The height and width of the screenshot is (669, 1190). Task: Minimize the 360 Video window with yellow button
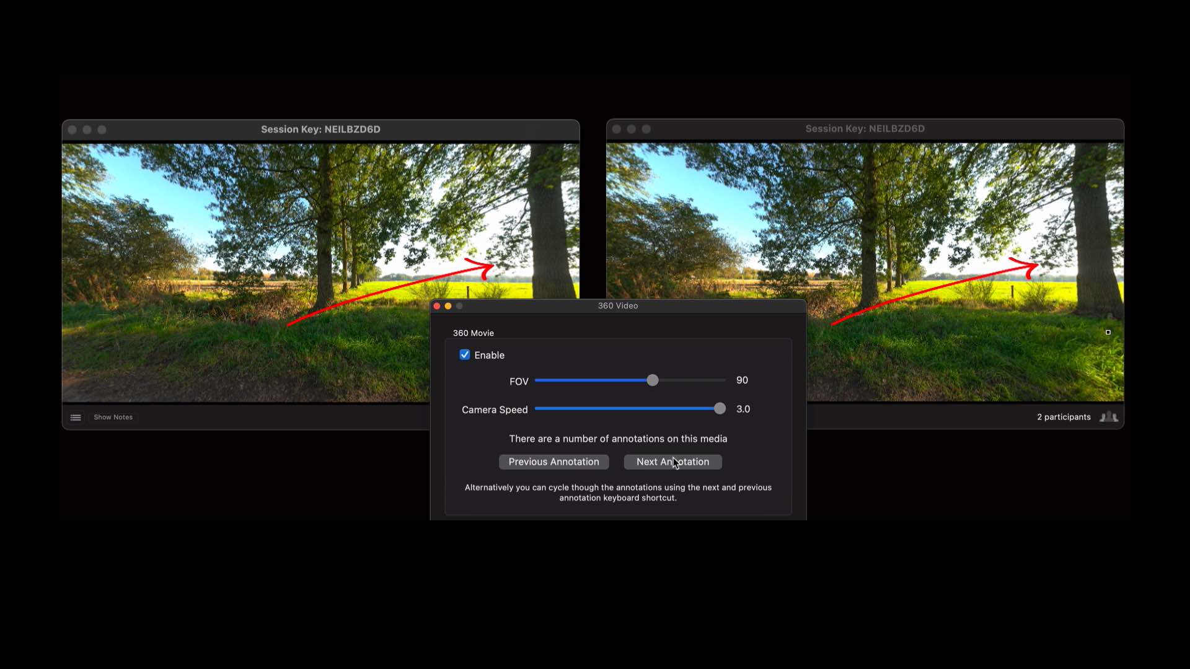448,306
